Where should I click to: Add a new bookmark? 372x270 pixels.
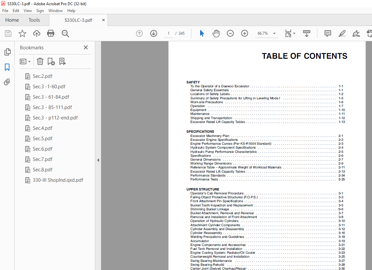coord(51,61)
